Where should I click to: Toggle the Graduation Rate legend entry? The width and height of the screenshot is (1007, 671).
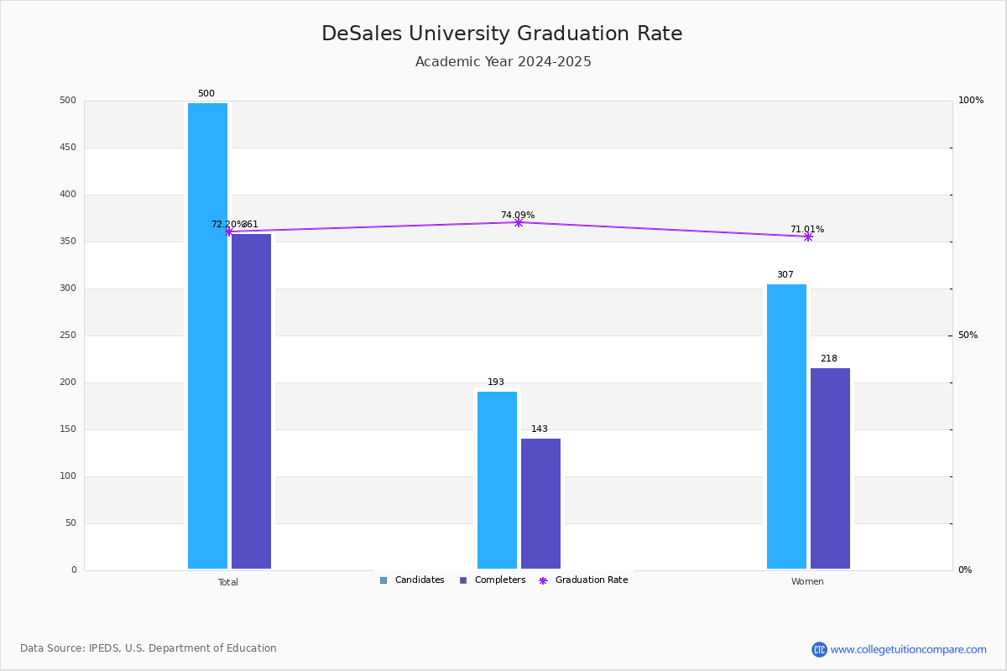pyautogui.click(x=583, y=580)
